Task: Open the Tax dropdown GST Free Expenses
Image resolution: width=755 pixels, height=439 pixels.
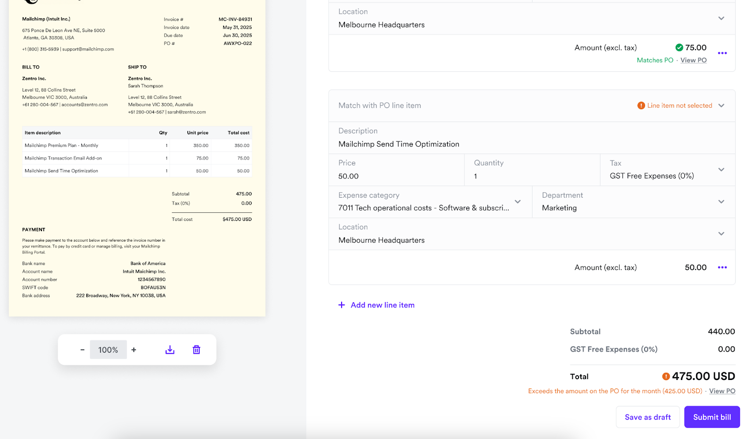Action: tap(721, 169)
